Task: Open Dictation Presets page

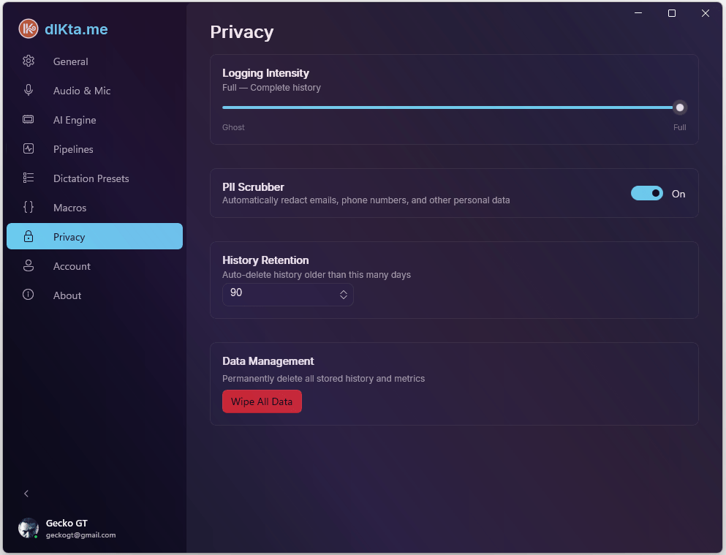Action: click(x=94, y=178)
